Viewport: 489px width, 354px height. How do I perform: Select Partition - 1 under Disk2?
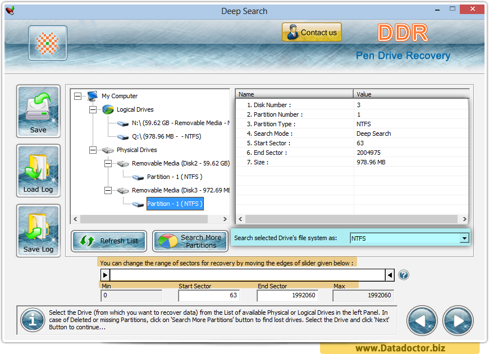[x=175, y=177]
